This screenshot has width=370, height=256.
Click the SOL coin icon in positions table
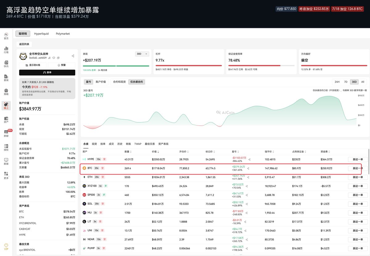pyautogui.click(x=84, y=204)
